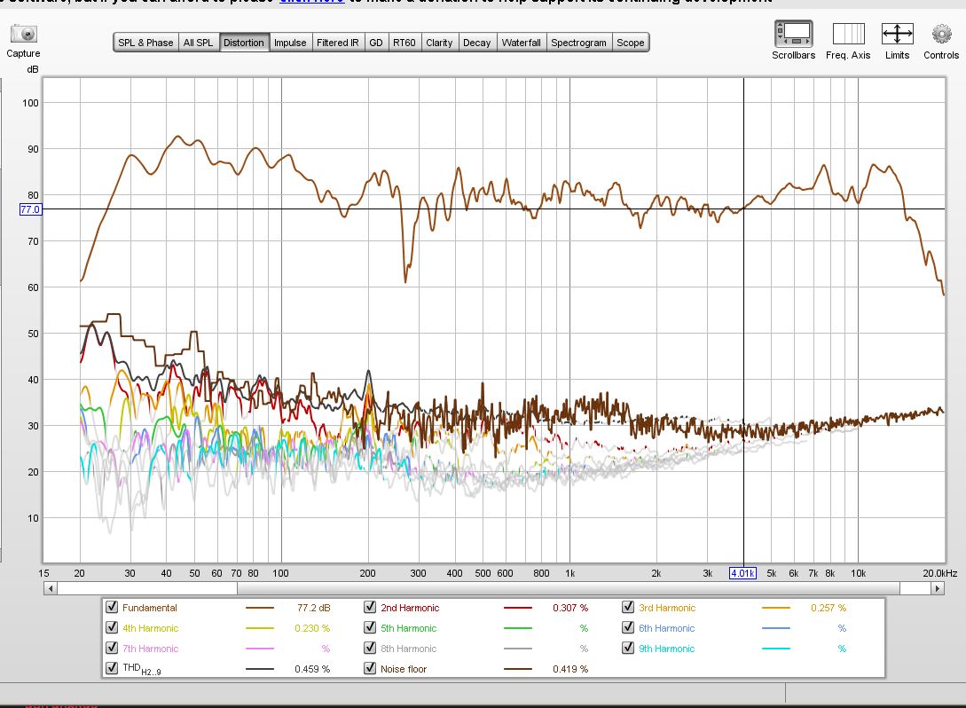Click the horizontal scrollbar right arrow
This screenshot has height=708, width=966.
tap(938, 588)
